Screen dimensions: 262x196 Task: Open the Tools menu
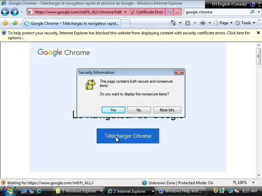(x=245, y=23)
